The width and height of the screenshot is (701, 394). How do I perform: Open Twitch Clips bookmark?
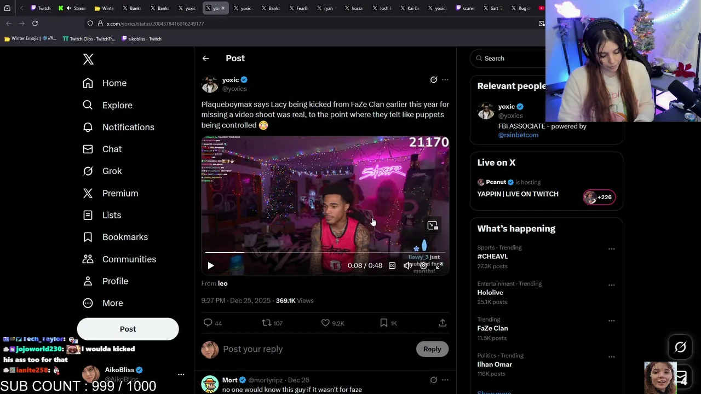coord(89,39)
